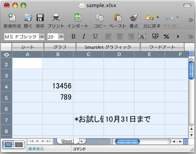Click the merge and center icon

click(x=142, y=37)
